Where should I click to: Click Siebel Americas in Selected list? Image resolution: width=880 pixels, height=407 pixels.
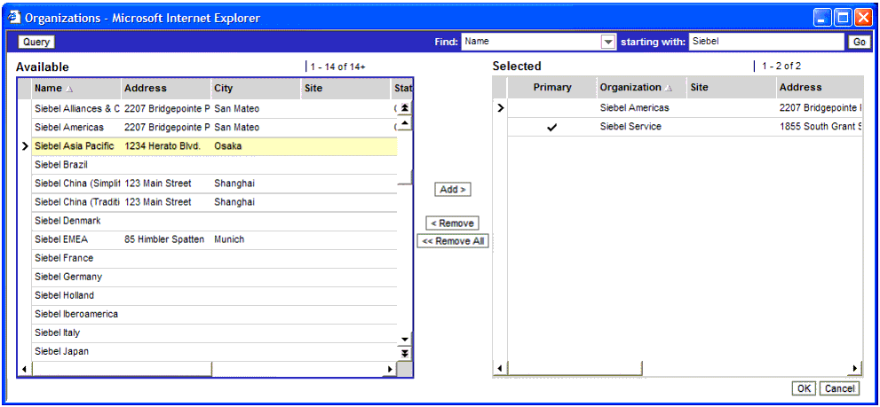(x=634, y=107)
